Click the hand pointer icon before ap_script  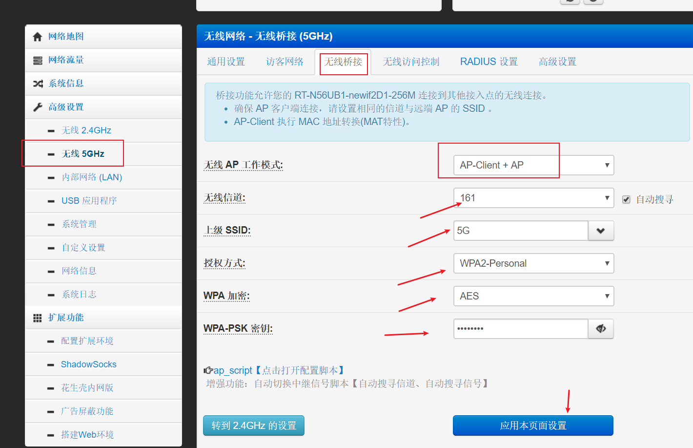tap(208, 371)
